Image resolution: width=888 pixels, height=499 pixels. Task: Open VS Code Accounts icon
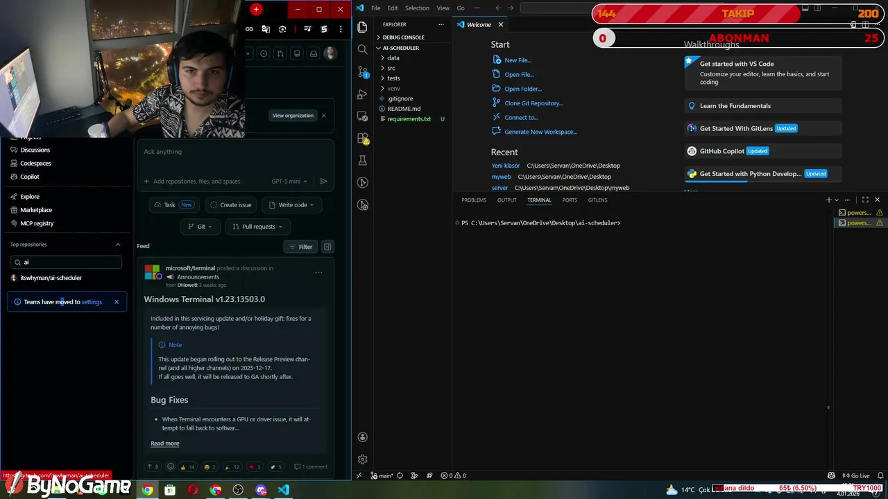click(x=362, y=437)
